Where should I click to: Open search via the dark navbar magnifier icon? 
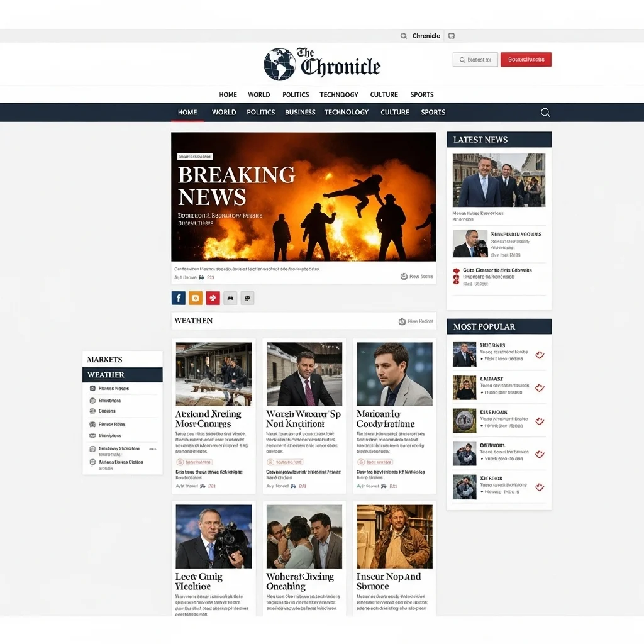tap(545, 113)
